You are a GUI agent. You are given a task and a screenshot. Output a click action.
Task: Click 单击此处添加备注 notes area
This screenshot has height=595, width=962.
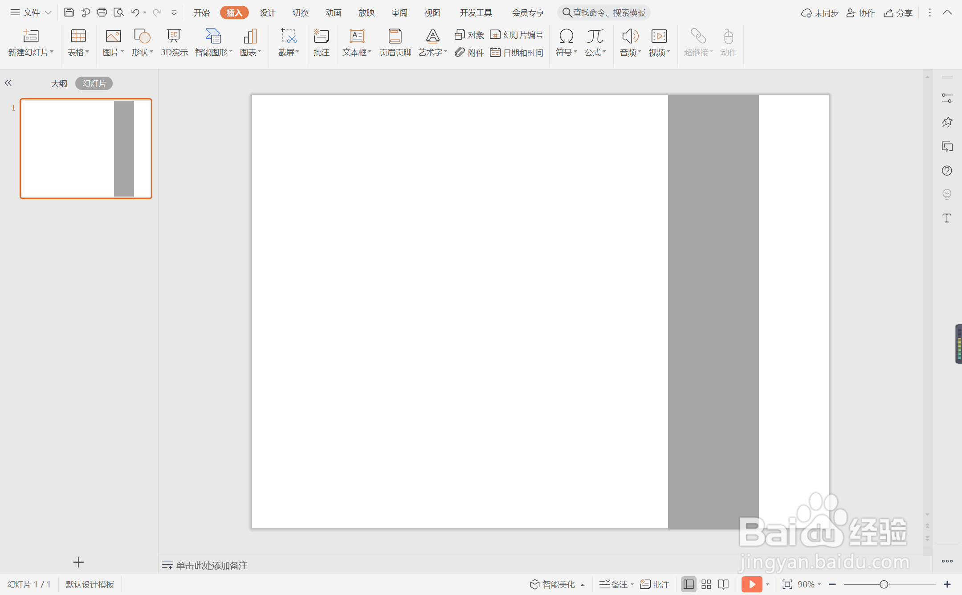pyautogui.click(x=212, y=565)
